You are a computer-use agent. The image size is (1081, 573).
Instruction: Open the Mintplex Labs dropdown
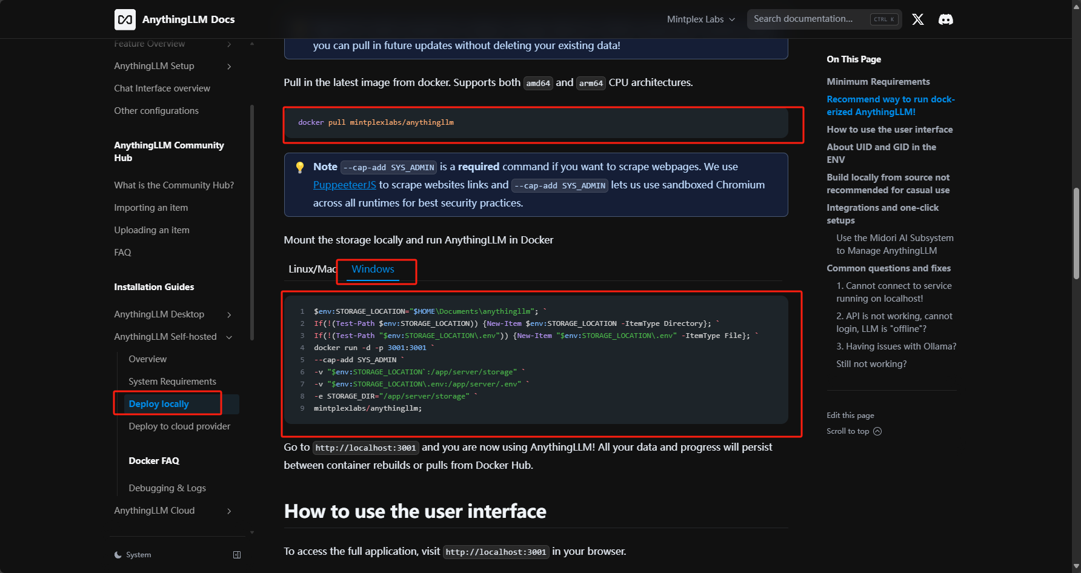(x=700, y=19)
